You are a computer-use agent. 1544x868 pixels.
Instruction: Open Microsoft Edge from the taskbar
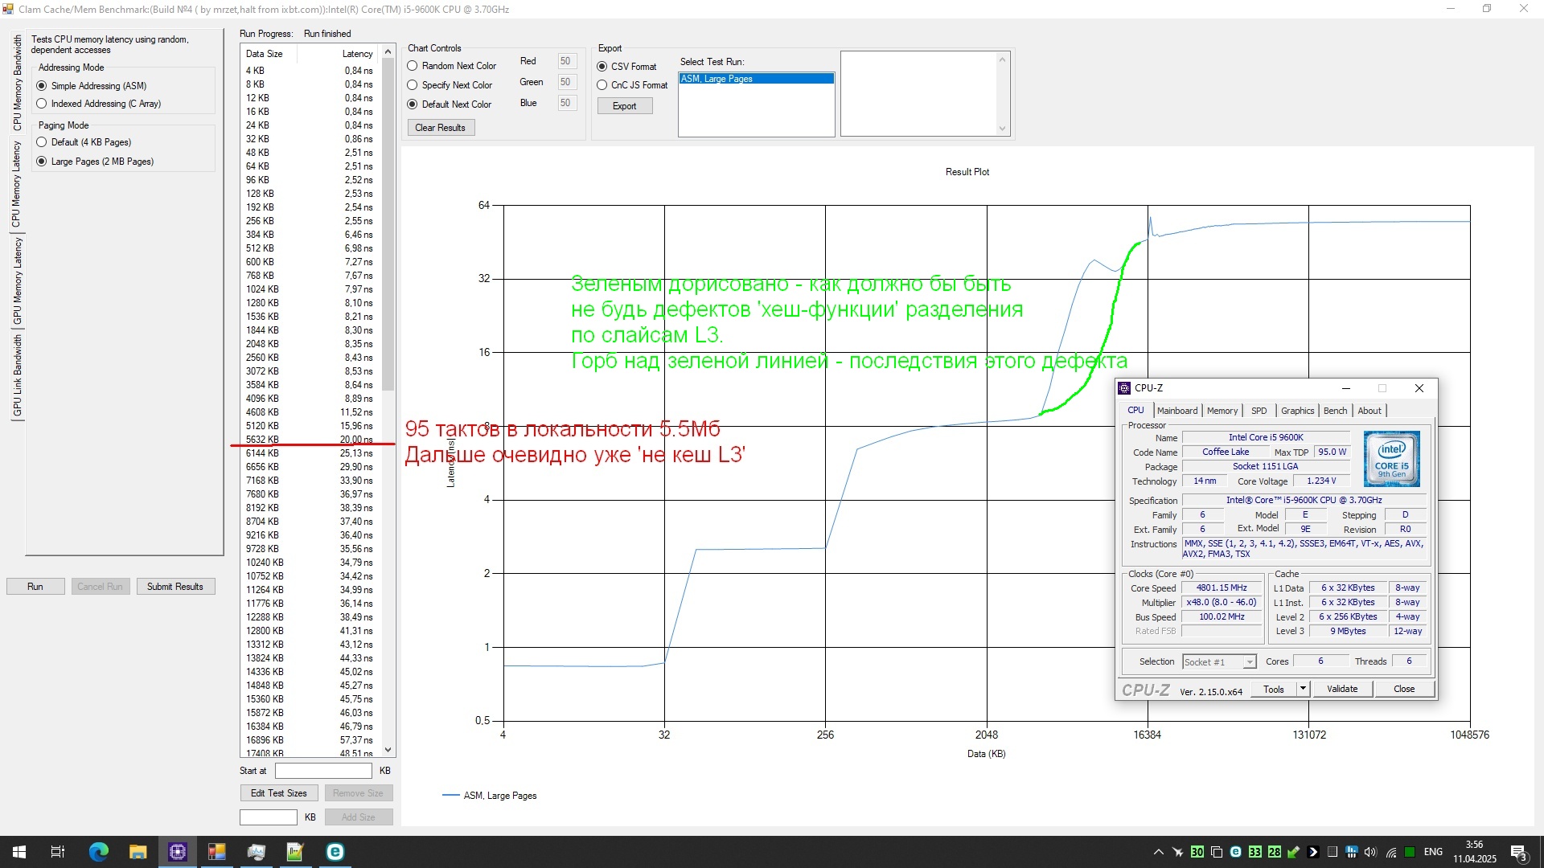click(x=98, y=852)
